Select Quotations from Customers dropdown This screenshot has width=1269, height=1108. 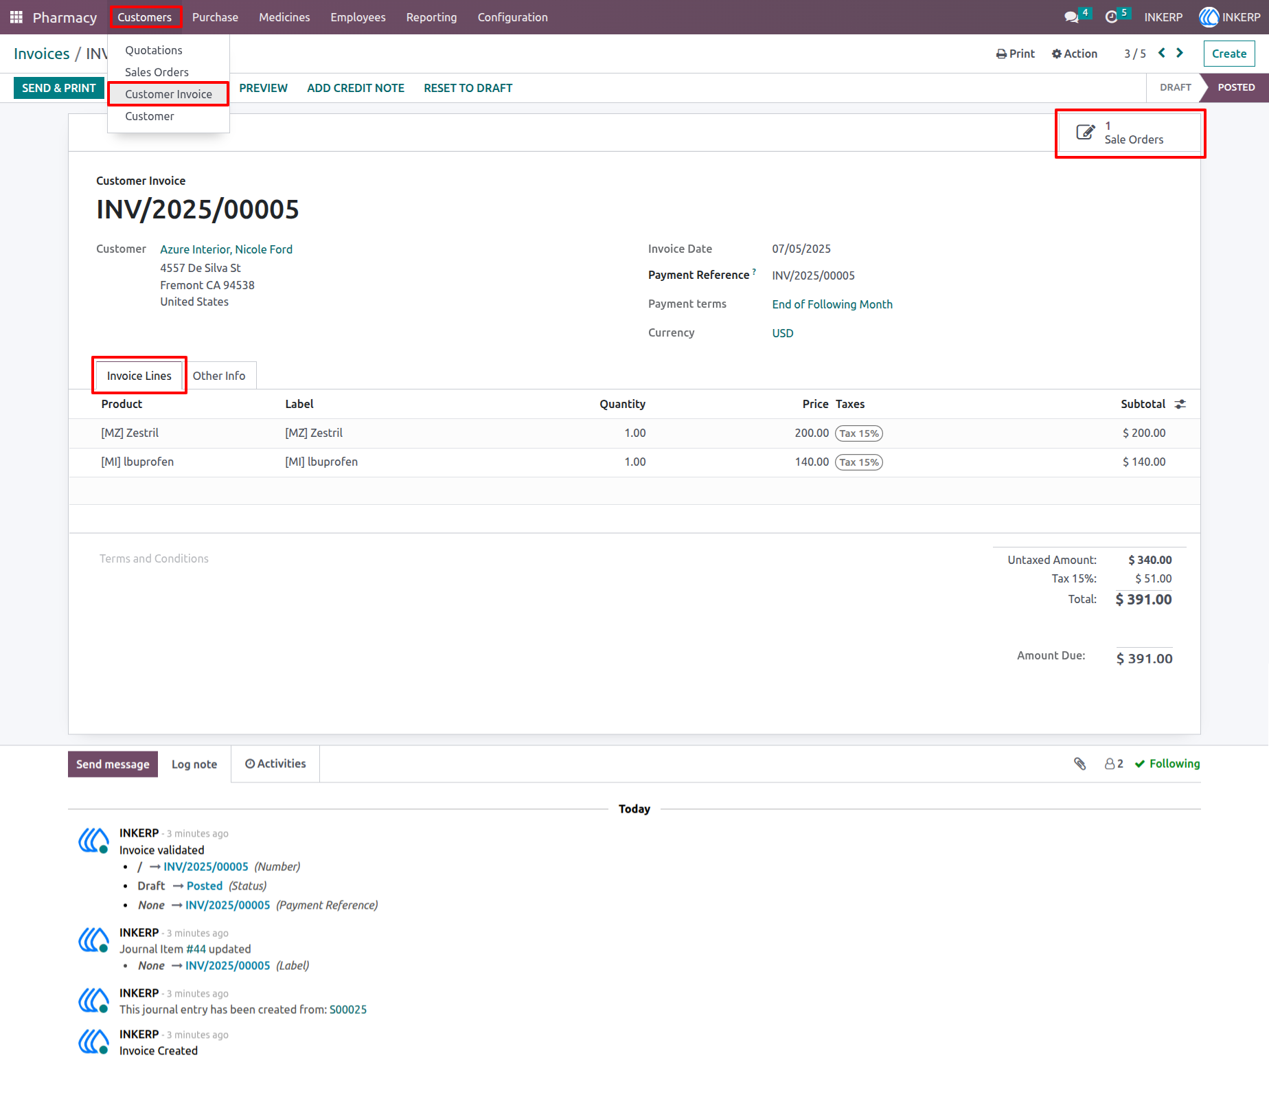(x=168, y=50)
